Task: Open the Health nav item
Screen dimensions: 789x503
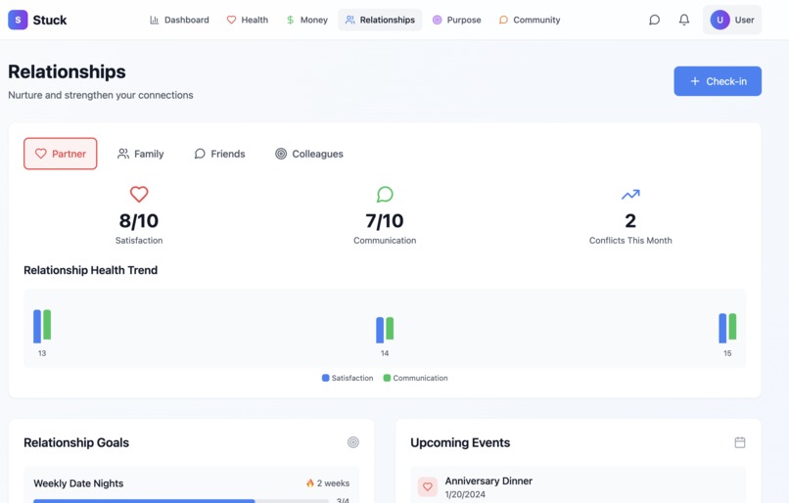Action: (247, 20)
